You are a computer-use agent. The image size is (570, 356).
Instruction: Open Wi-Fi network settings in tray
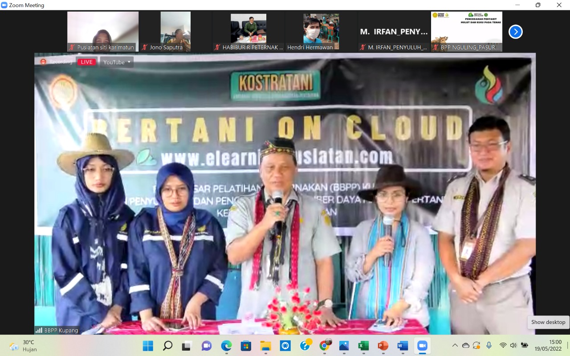(x=503, y=345)
